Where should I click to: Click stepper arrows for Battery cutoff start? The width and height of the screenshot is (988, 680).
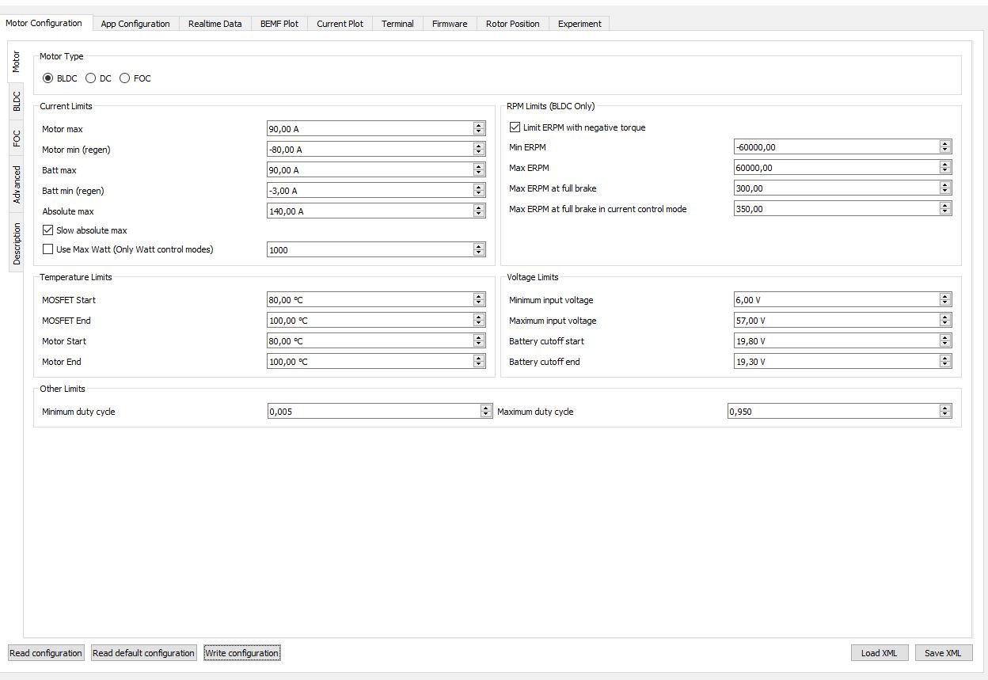[x=945, y=341]
